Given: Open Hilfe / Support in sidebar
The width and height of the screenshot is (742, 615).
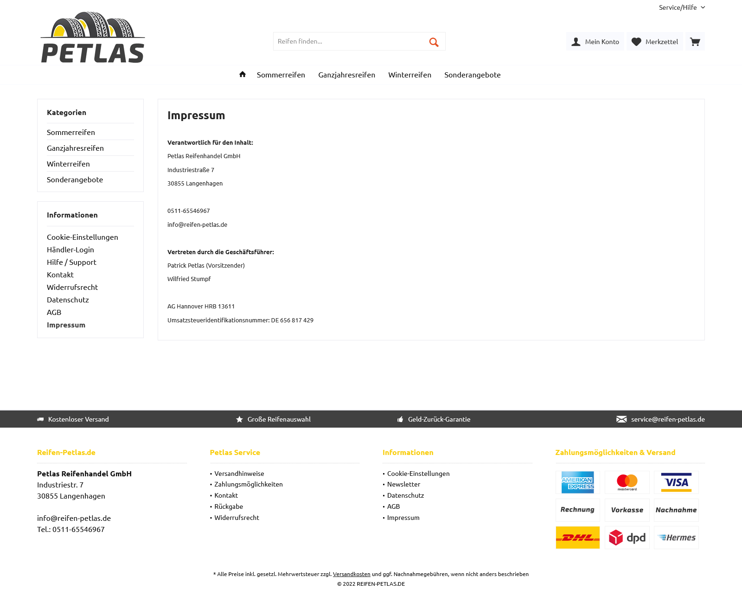Looking at the screenshot, I should 71,262.
